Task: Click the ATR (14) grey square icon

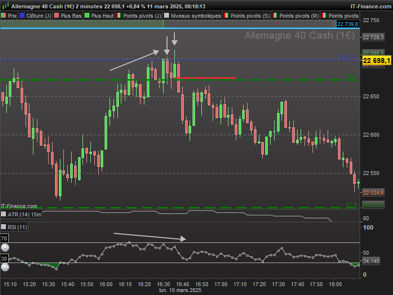Action: click(3, 214)
